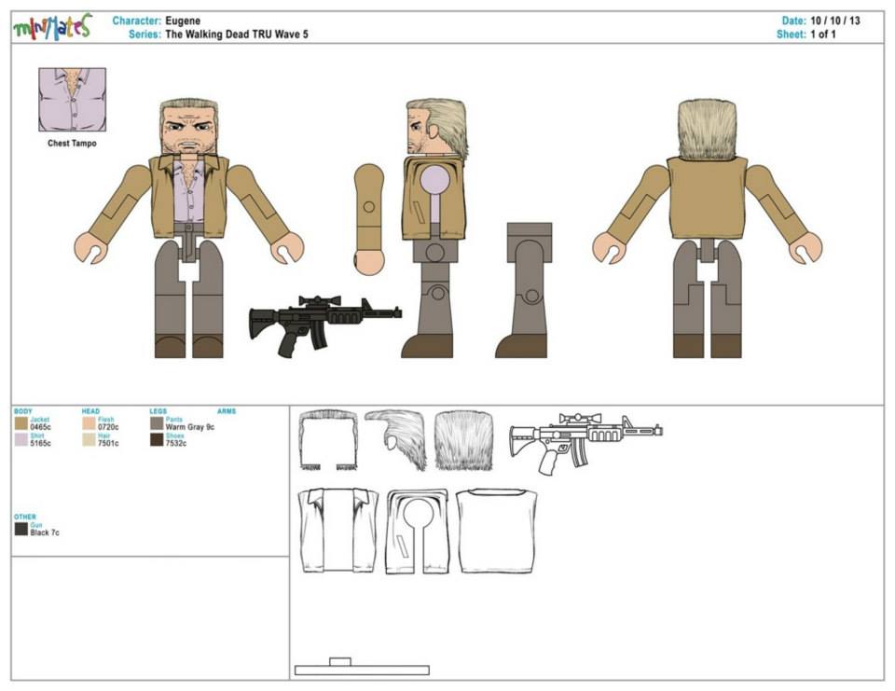The image size is (895, 691).
Task: Select the character name Eugene
Action: point(183,21)
